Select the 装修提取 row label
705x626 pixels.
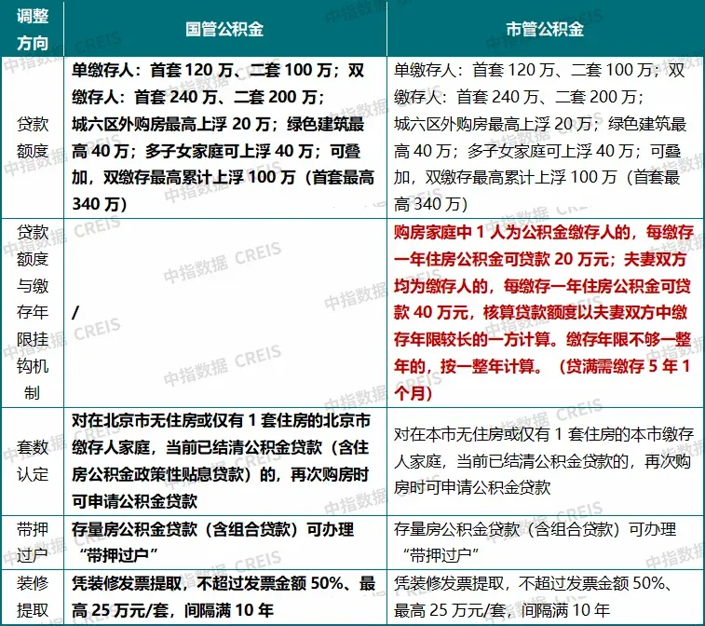pos(33,597)
